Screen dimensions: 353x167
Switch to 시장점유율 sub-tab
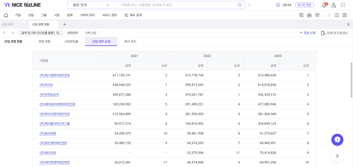tap(71, 42)
